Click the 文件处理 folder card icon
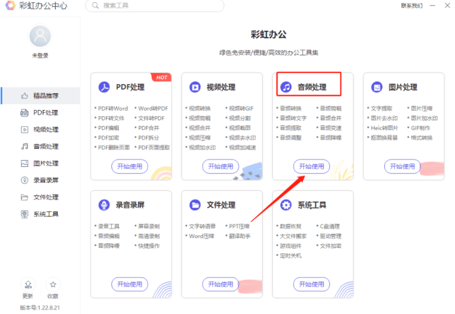The width and height of the screenshot is (455, 314). (195, 205)
